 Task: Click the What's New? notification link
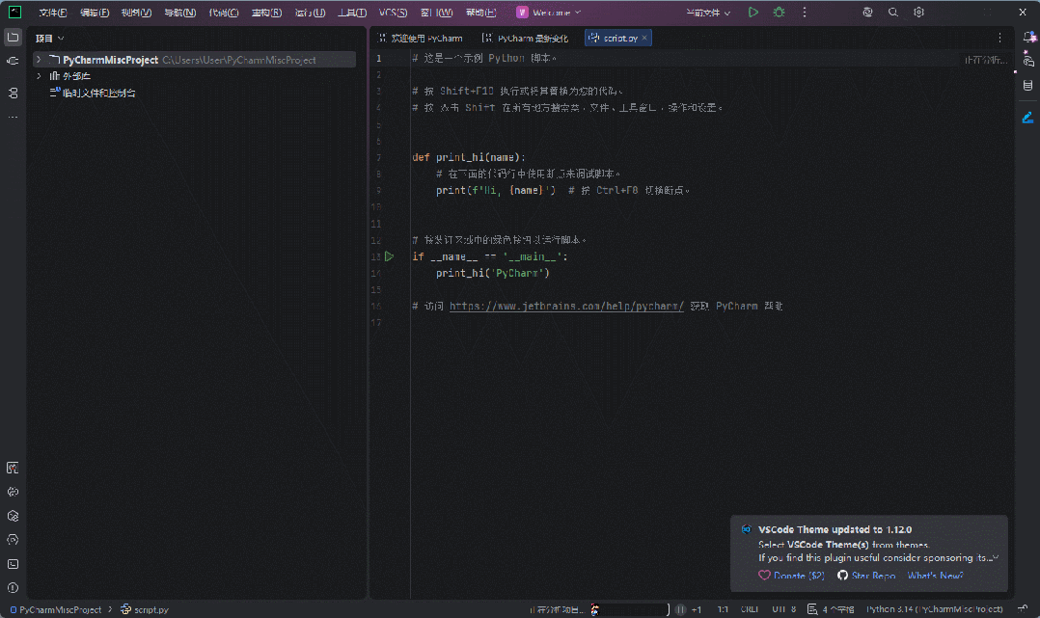tap(935, 576)
